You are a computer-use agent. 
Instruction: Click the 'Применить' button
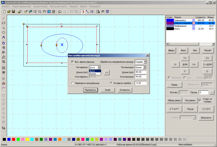tap(90, 90)
